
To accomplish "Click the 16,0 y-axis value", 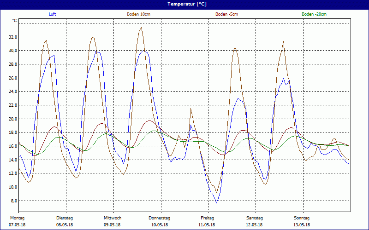I will coord(12,146).
